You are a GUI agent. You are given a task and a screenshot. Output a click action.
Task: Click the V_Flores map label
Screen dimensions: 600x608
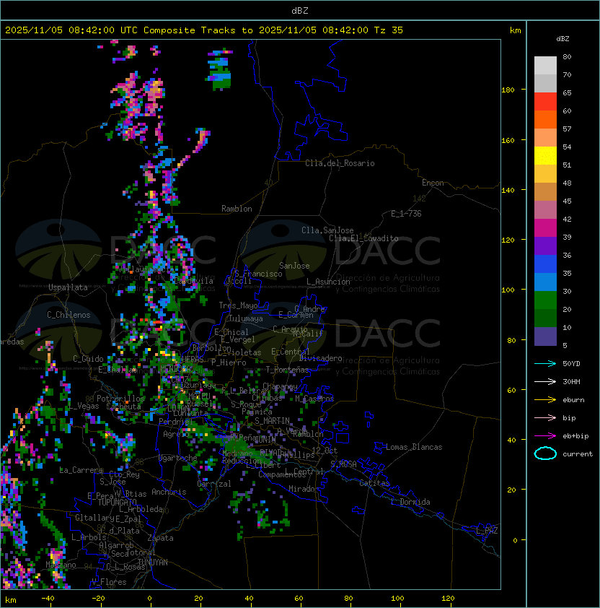109,582
